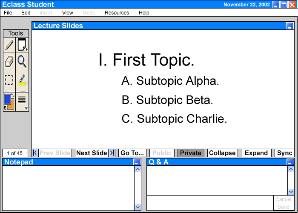Open the View menu
The height and width of the screenshot is (213, 298).
click(67, 13)
